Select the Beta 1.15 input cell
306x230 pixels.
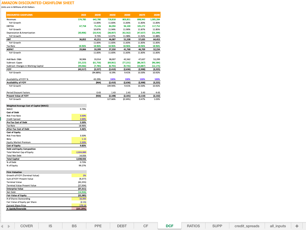pyautogui.click(x=79, y=139)
